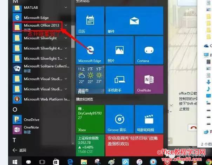Open the Photos (照片) tile
The width and height of the screenshot is (212, 165).
(120, 50)
